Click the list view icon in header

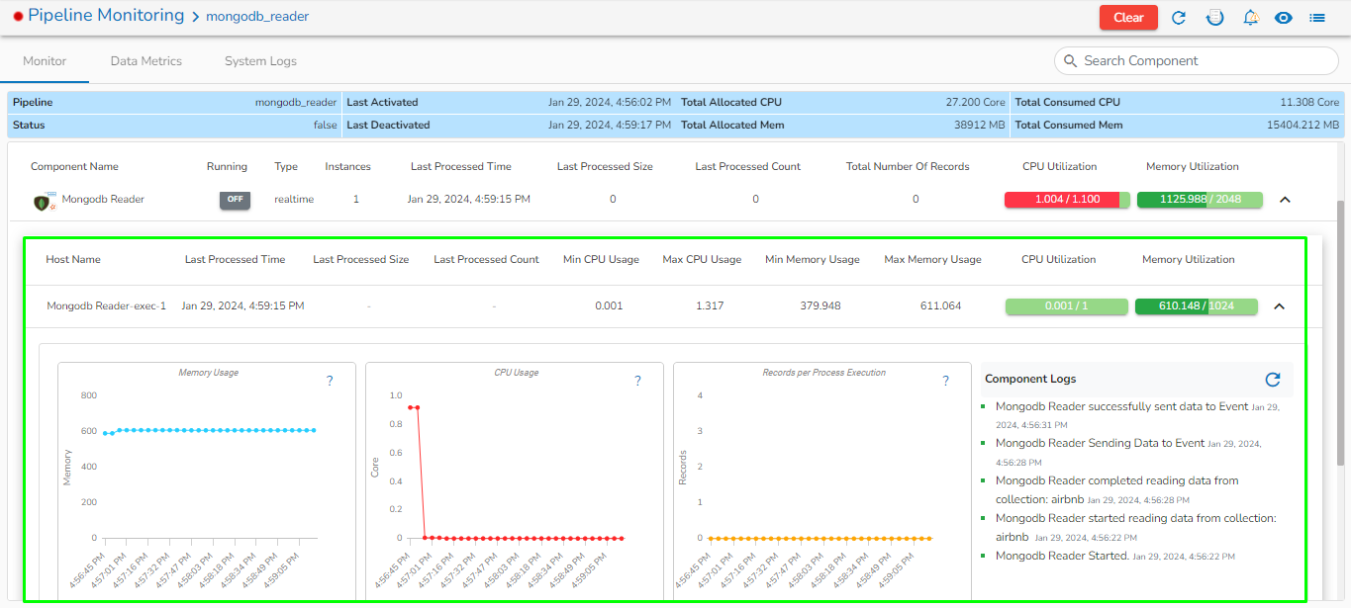(x=1317, y=18)
